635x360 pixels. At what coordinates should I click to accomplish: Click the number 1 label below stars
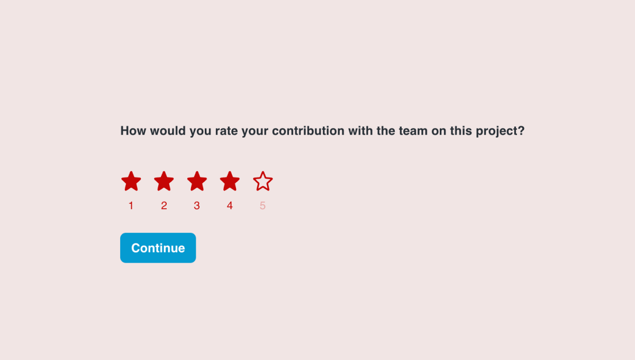pos(131,206)
